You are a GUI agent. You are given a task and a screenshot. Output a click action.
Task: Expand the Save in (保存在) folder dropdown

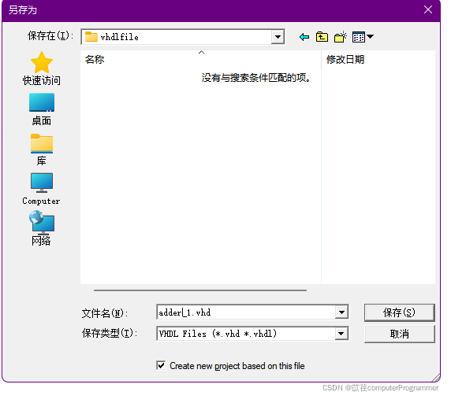click(278, 37)
